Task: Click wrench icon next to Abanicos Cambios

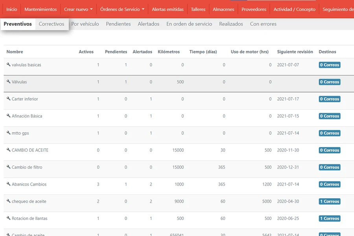Action: 9,184
